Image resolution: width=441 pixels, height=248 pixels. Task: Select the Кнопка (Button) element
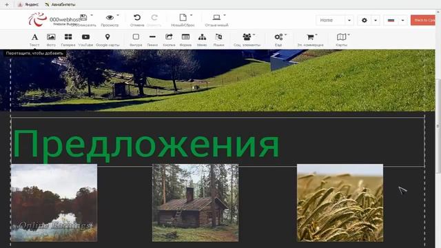[x=169, y=40]
